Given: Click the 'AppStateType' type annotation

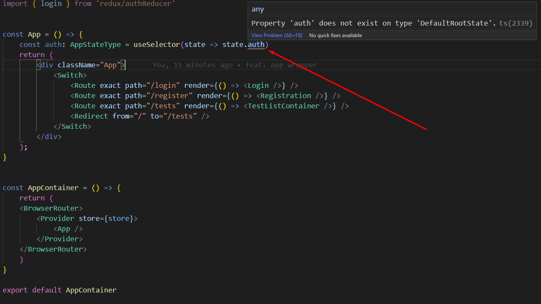Looking at the screenshot, I should (96, 45).
